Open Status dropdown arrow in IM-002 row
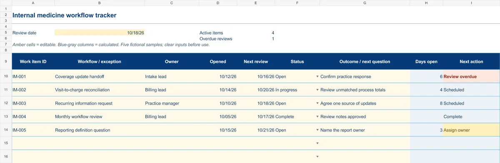The image size is (500, 163). [317, 90]
